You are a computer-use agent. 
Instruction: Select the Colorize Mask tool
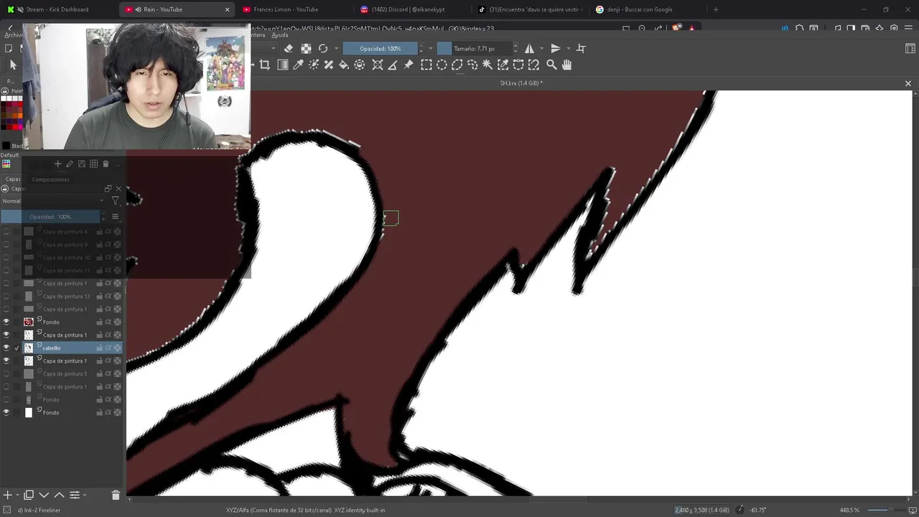314,65
